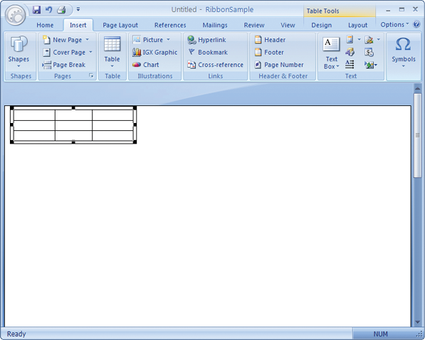Switch to the Table Tools Design tab
The width and height of the screenshot is (425, 340).
coord(321,25)
